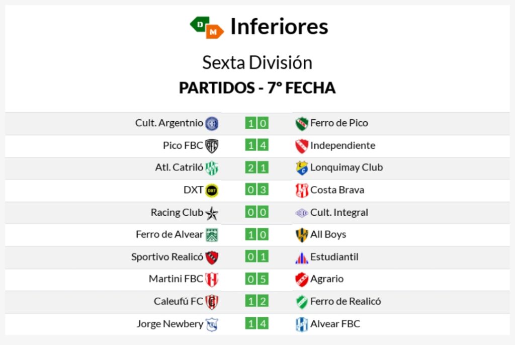This screenshot has width=515, height=345.
Task: Click the yellow DXT club badge
Action: 212,191
